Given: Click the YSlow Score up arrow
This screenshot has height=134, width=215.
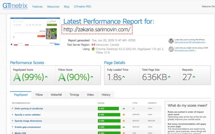Looking at the screenshot, I should pyautogui.click(x=92, y=77).
